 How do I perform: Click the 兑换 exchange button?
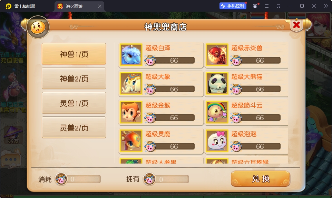(261, 179)
